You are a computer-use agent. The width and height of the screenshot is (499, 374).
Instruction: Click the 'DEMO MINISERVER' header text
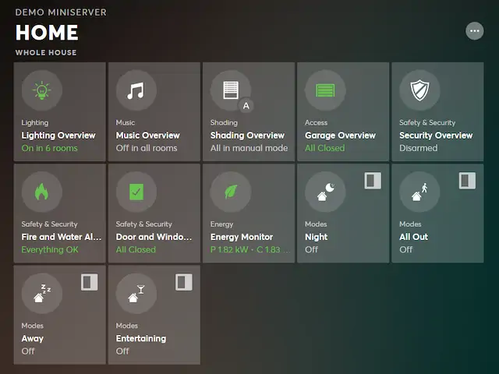coord(61,12)
